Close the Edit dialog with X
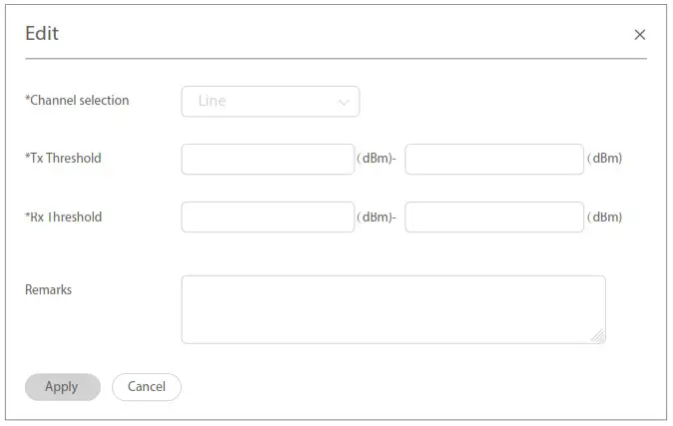Viewport: 673px width, 426px height. (640, 35)
